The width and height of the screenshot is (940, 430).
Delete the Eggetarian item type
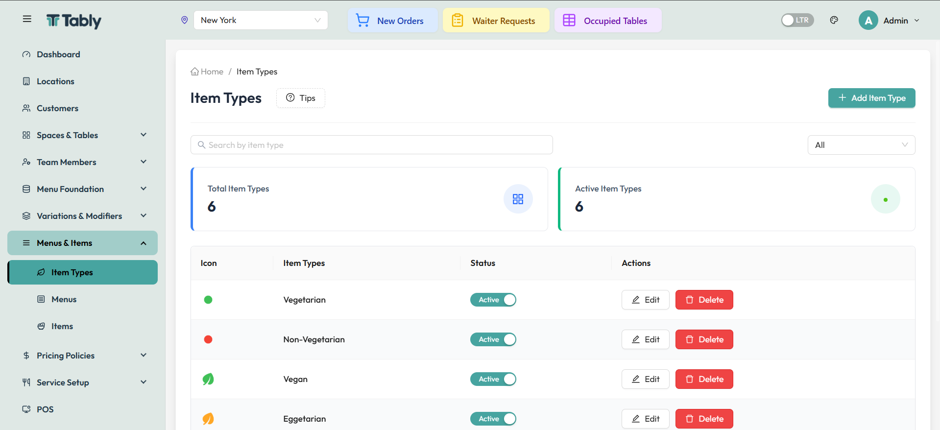point(704,419)
